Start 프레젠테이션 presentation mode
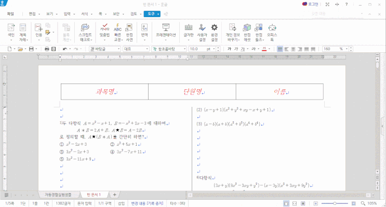Image resolution: width=386 pixels, height=207 pixels. tap(166, 32)
